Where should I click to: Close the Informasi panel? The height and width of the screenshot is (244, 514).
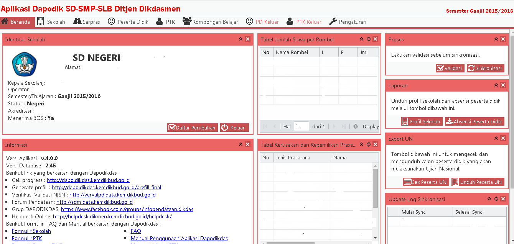(247, 144)
